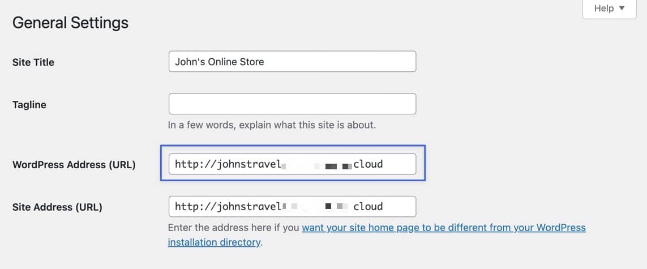Click 'http://johnstravel' in WordPress Address field
Screen dimensions: 647x269
point(228,164)
